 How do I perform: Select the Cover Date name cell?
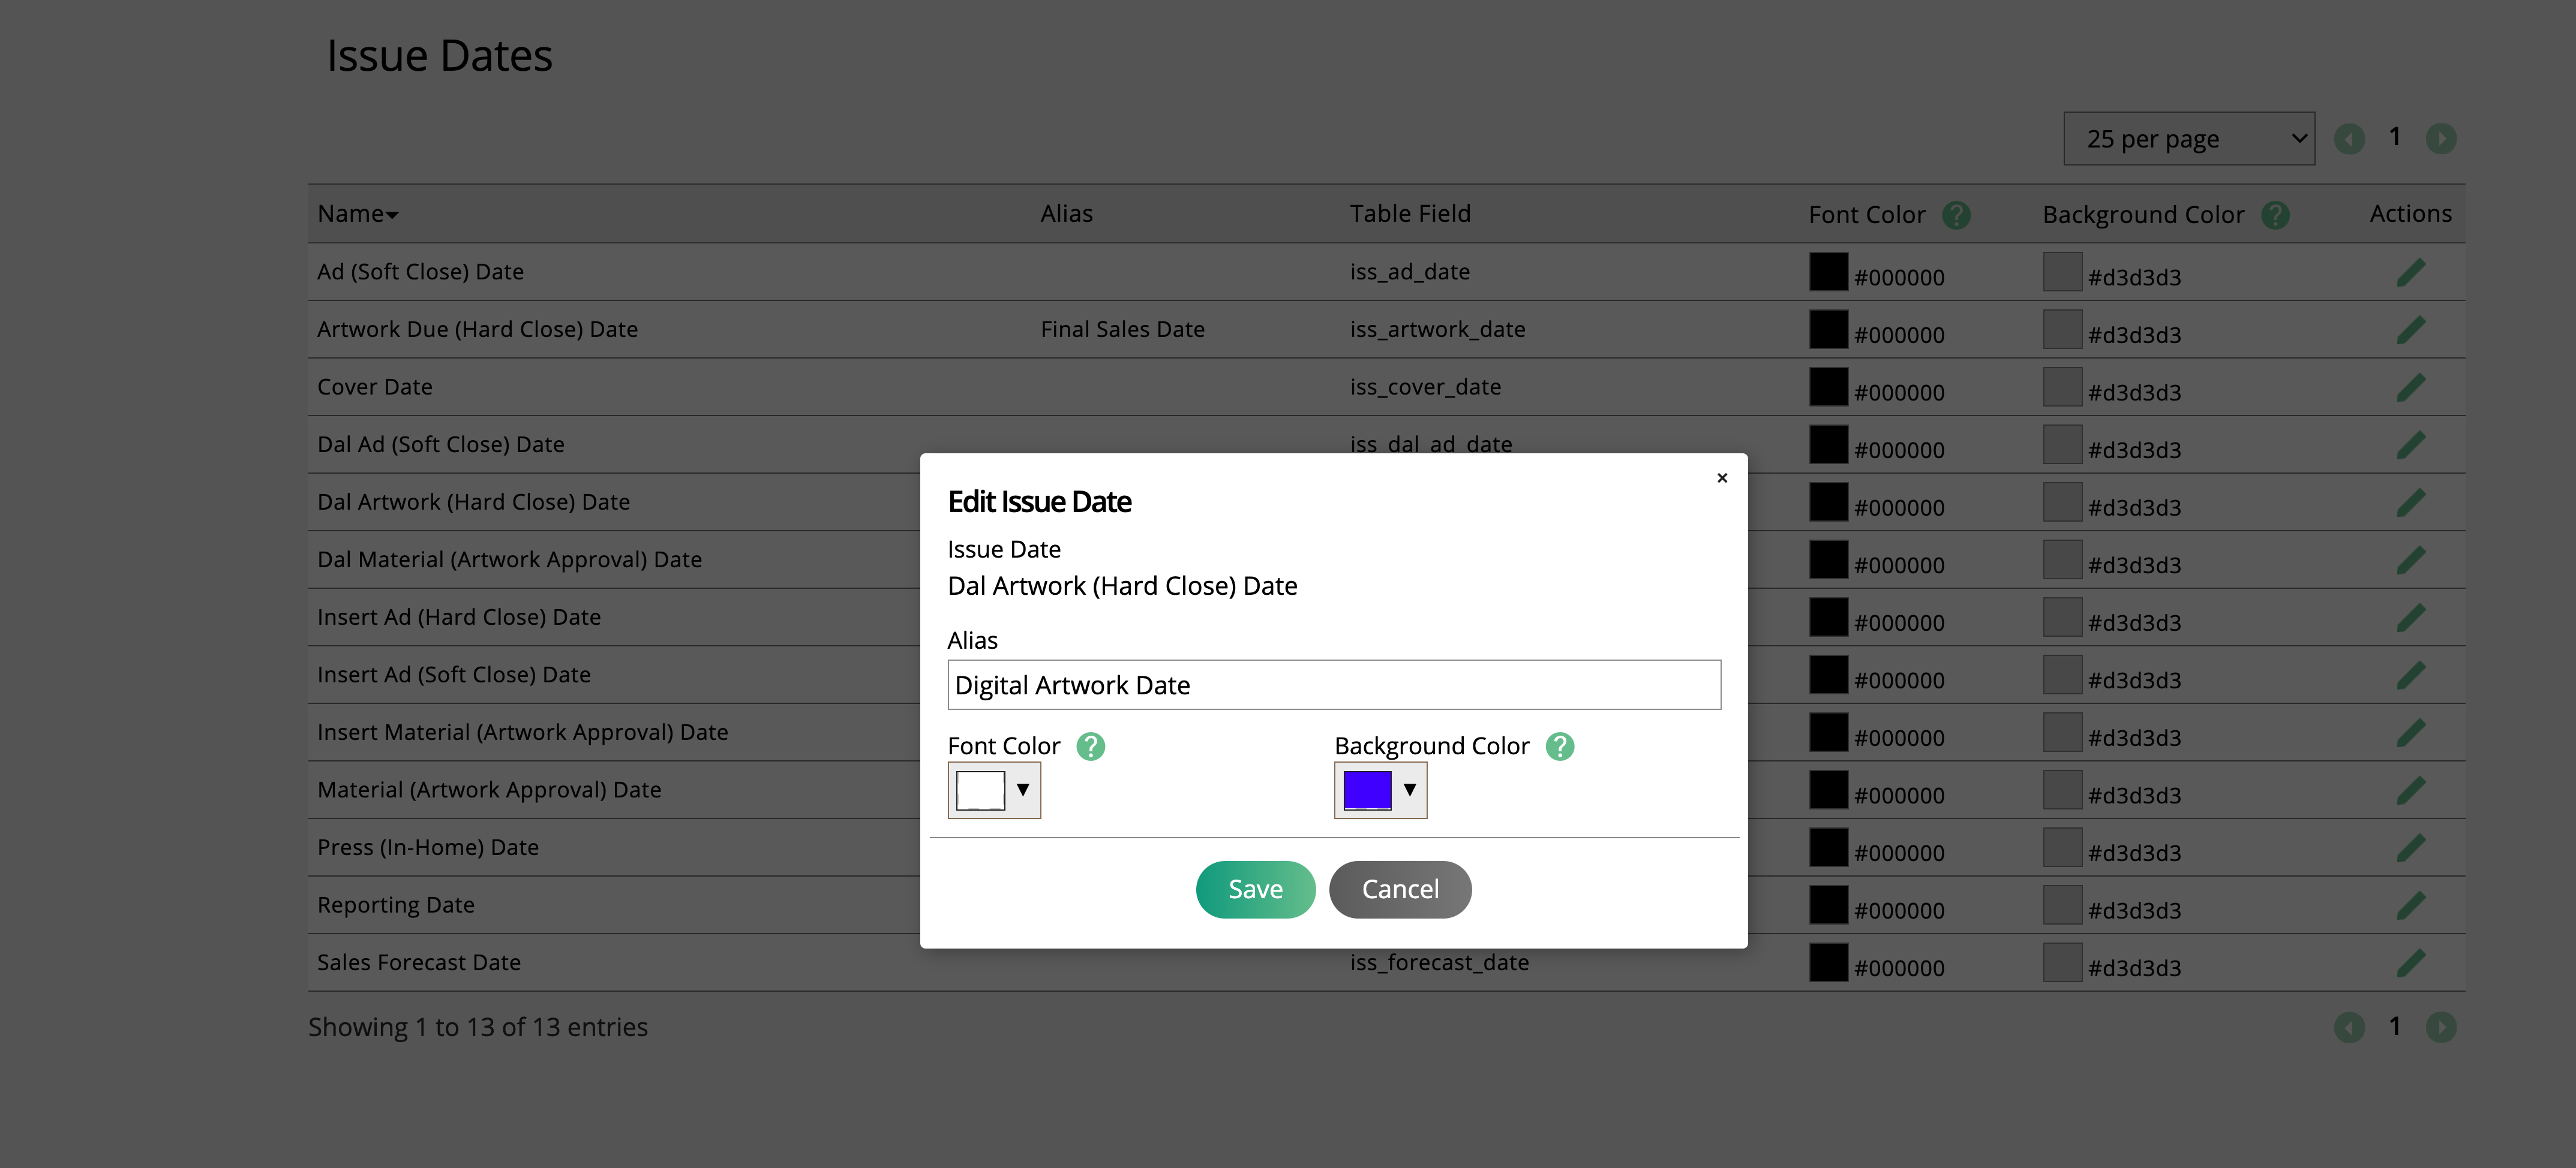point(375,387)
